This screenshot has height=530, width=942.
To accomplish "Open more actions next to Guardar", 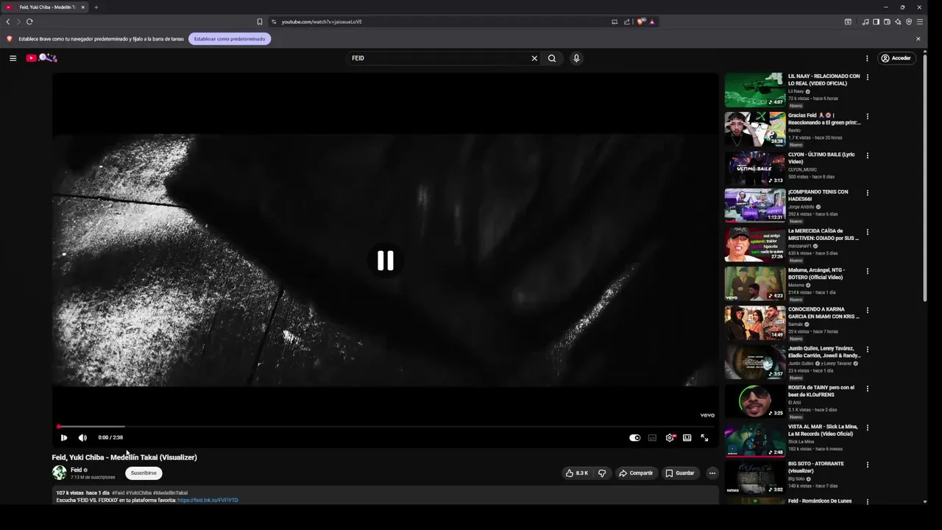I will pyautogui.click(x=712, y=473).
